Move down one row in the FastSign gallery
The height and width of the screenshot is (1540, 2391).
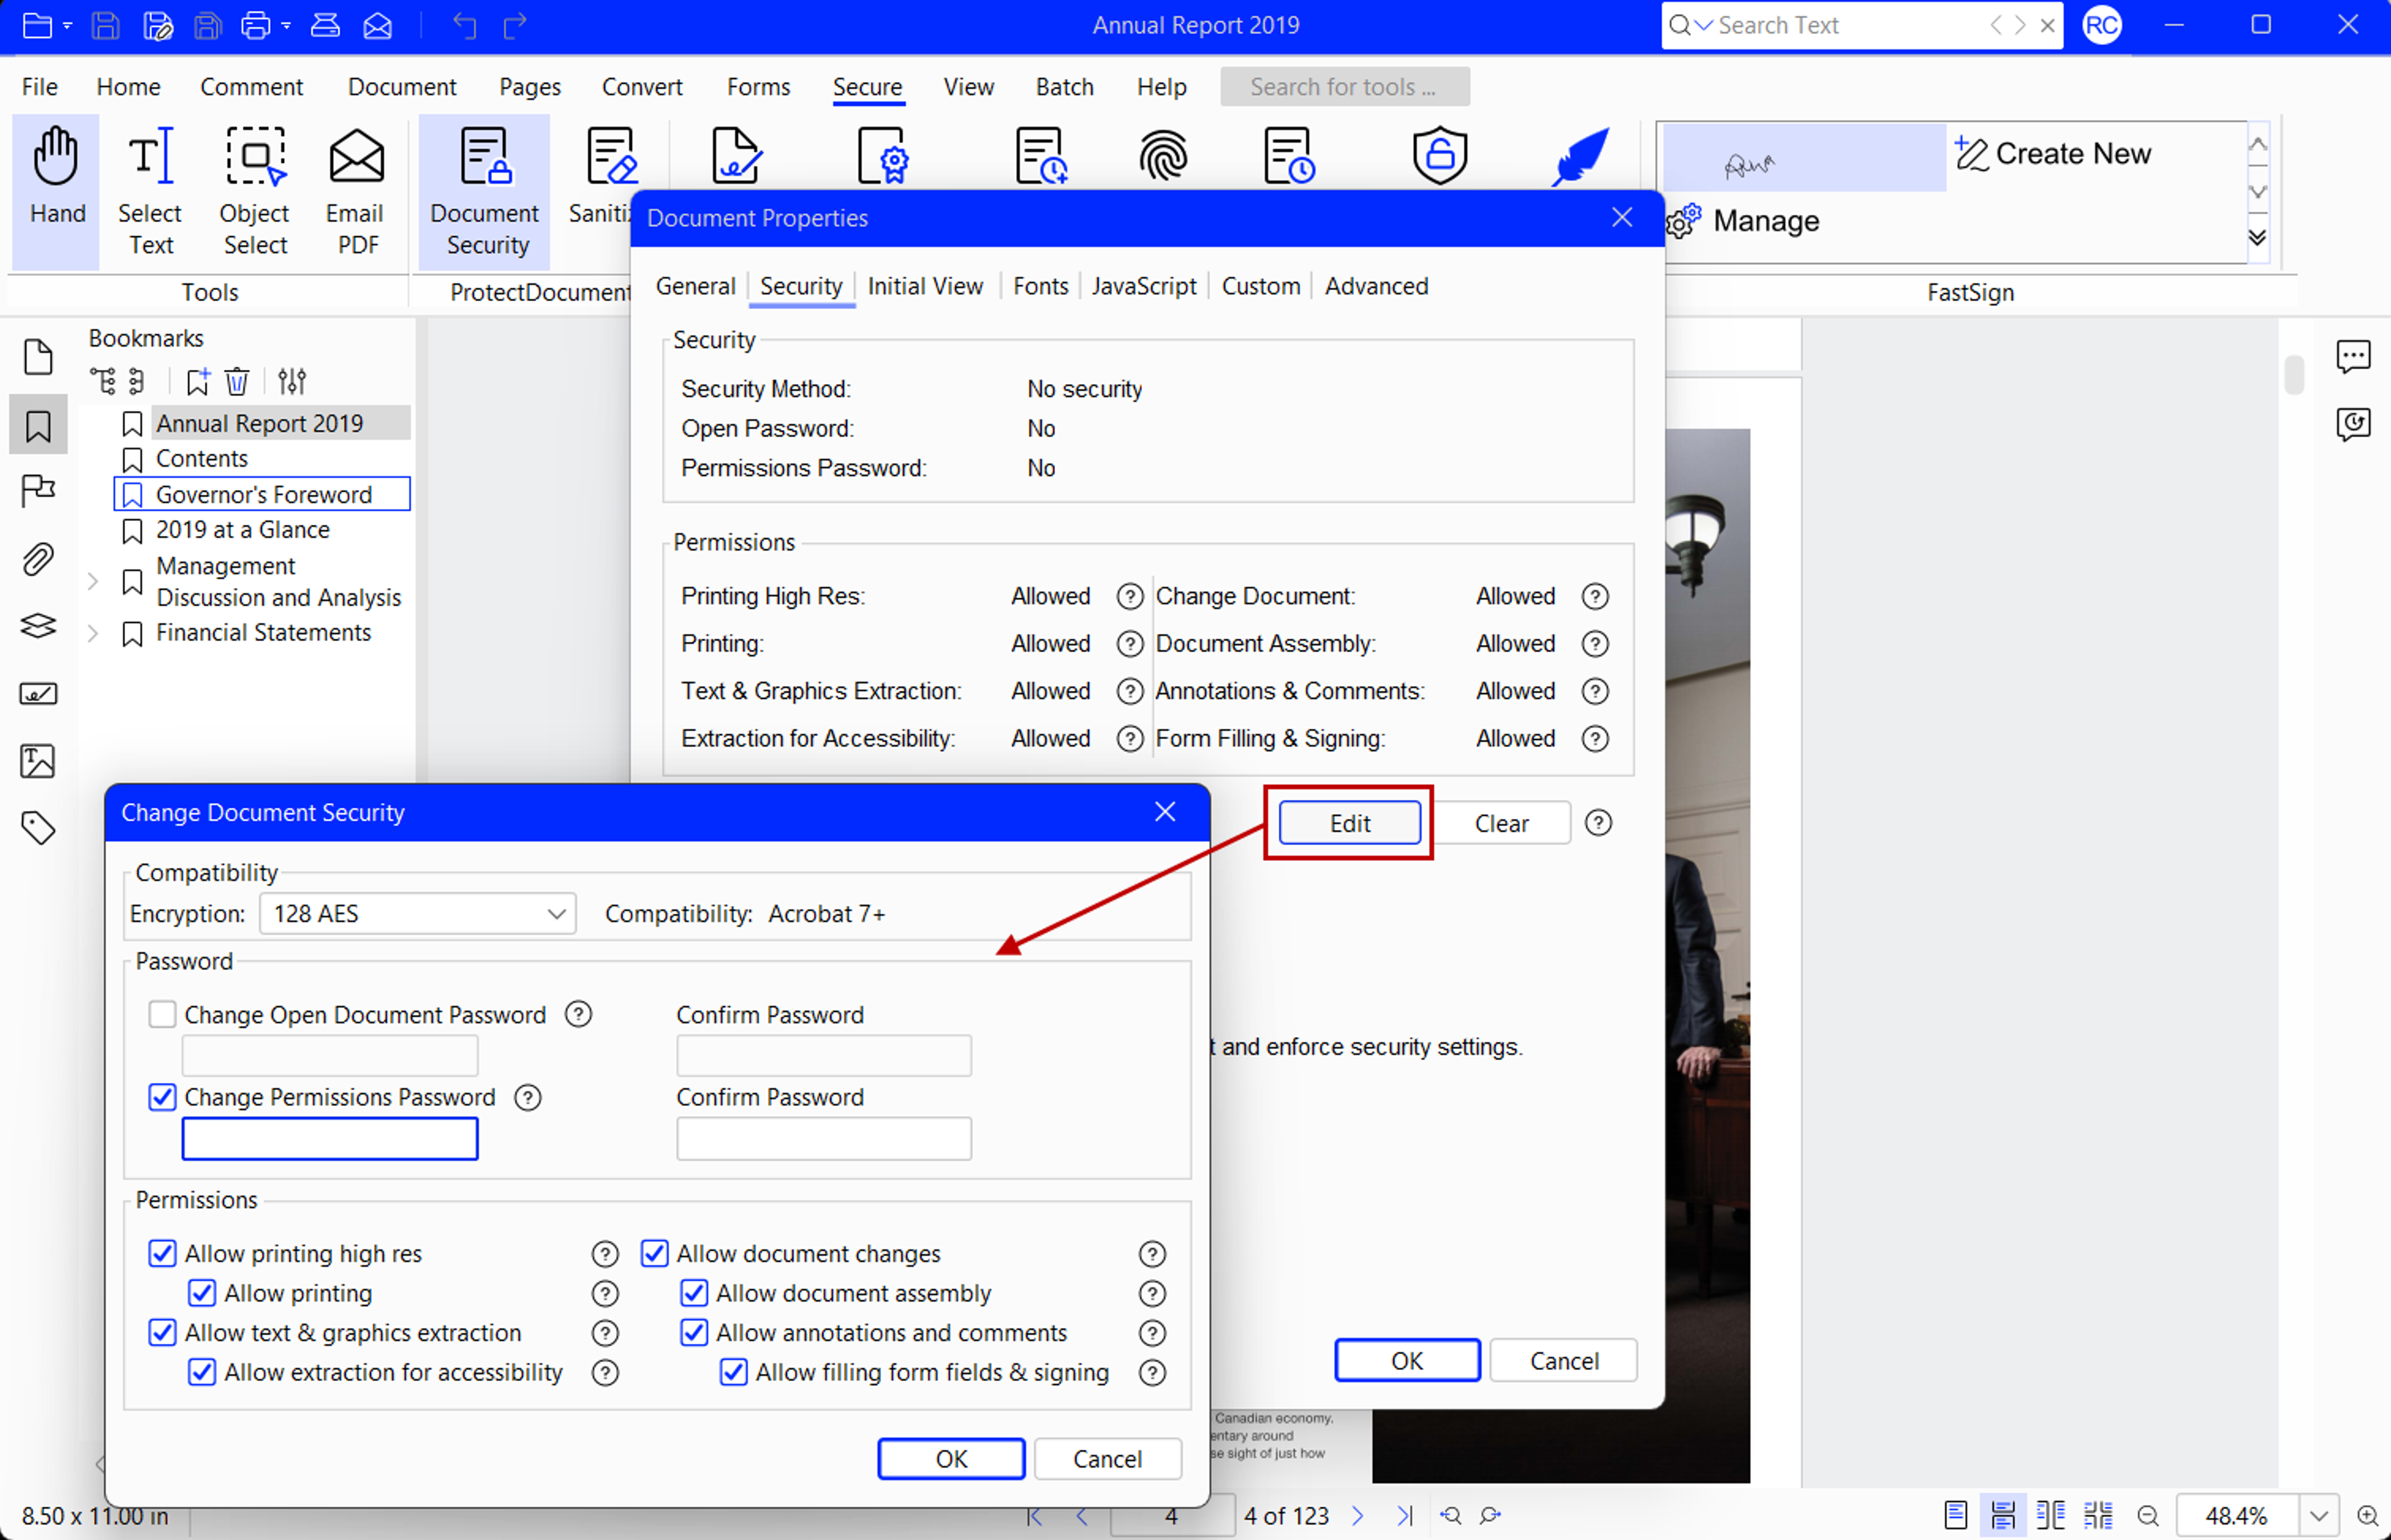(x=2258, y=191)
